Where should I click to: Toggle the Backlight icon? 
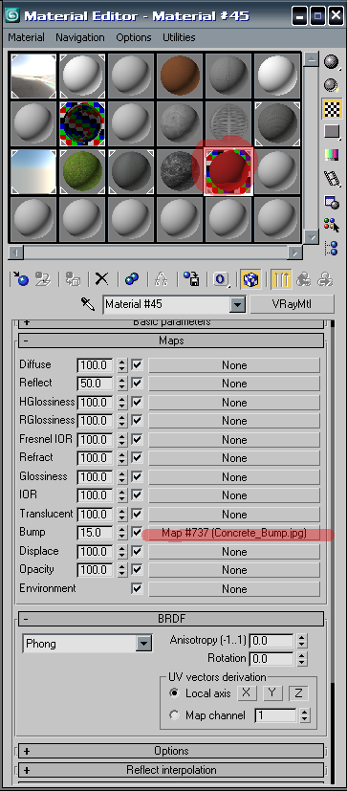(x=331, y=85)
